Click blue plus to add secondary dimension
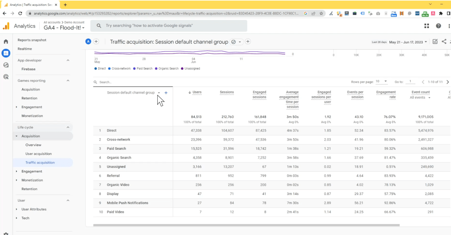Screen dimensions: 451x235 pos(166,93)
